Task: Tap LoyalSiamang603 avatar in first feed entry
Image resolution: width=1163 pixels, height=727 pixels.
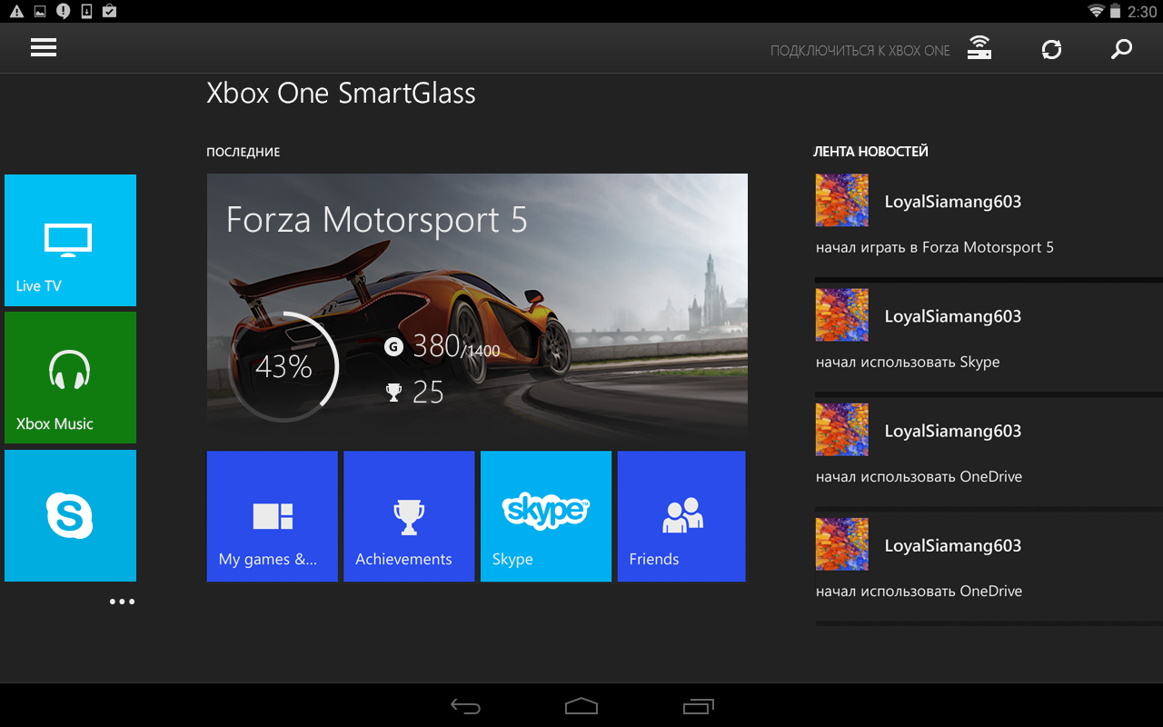Action: 841,200
